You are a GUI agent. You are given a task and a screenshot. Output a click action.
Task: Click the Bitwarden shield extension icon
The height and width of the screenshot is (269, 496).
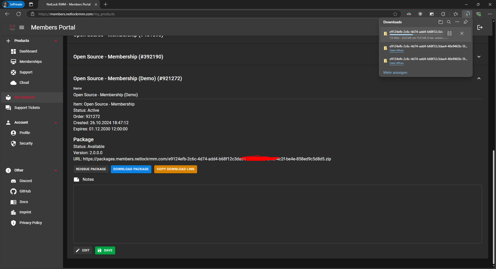420,14
